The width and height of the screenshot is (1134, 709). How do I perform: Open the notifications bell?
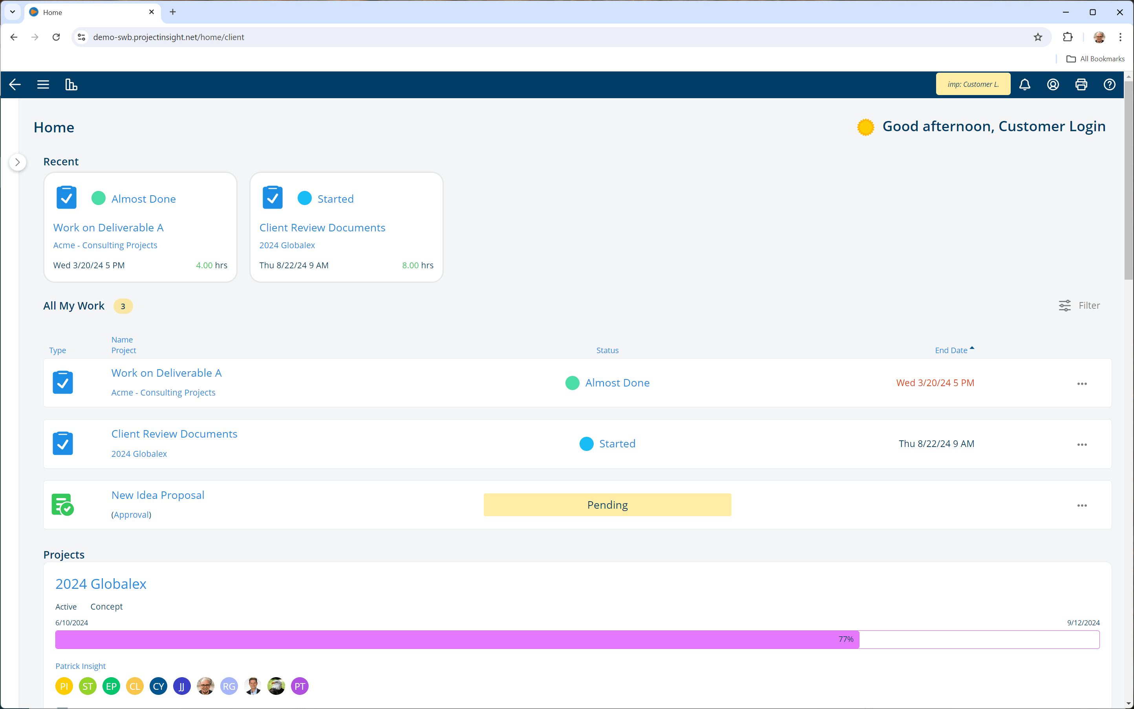point(1025,84)
